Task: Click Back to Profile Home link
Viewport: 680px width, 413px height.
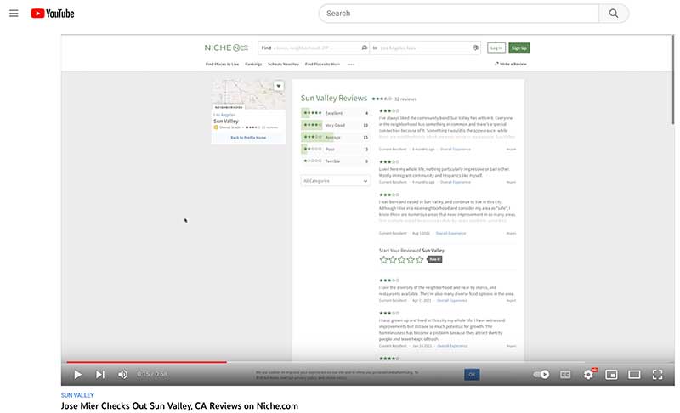Action: click(248, 138)
